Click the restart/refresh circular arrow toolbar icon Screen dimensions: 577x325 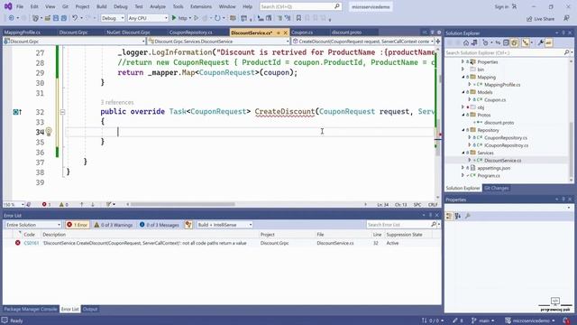[217, 18]
